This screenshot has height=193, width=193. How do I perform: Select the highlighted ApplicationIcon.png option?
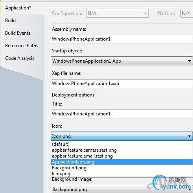(x=122, y=162)
